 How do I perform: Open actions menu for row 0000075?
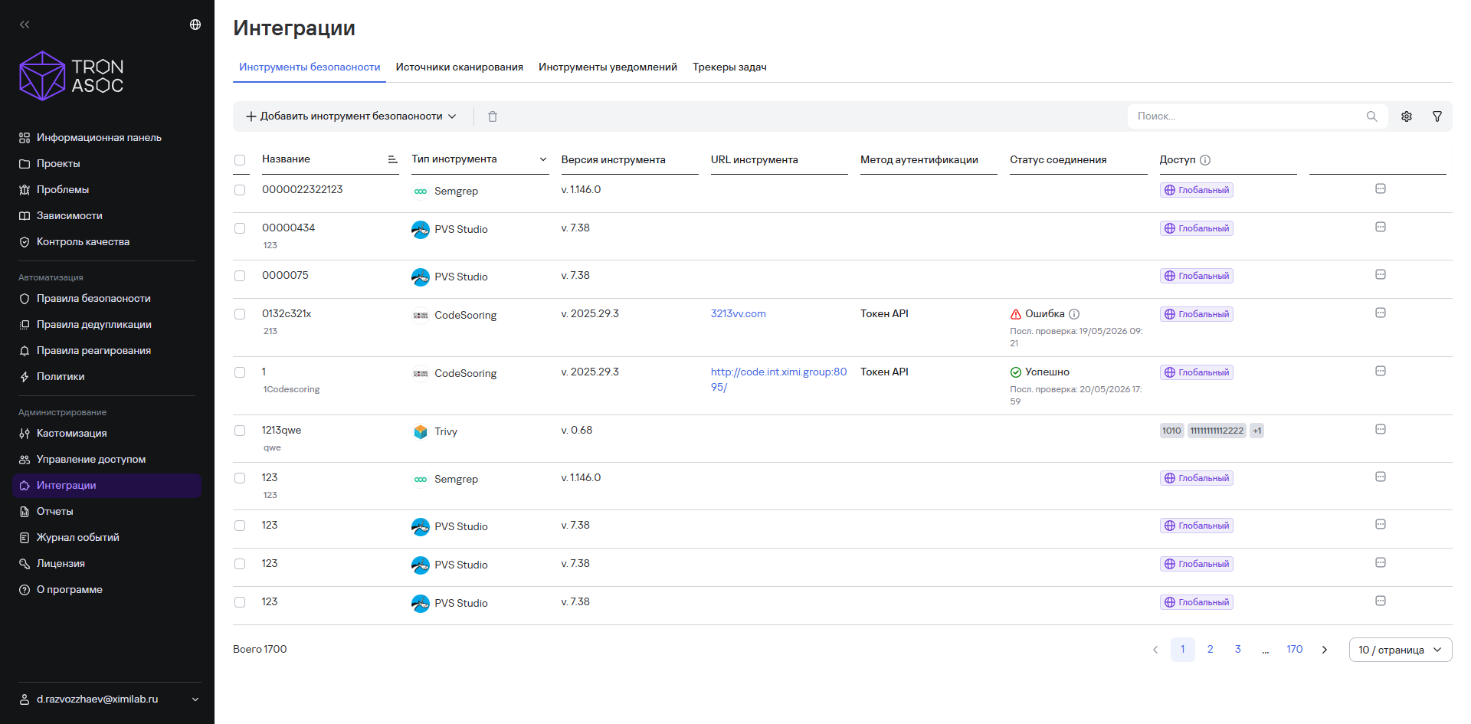(1381, 274)
